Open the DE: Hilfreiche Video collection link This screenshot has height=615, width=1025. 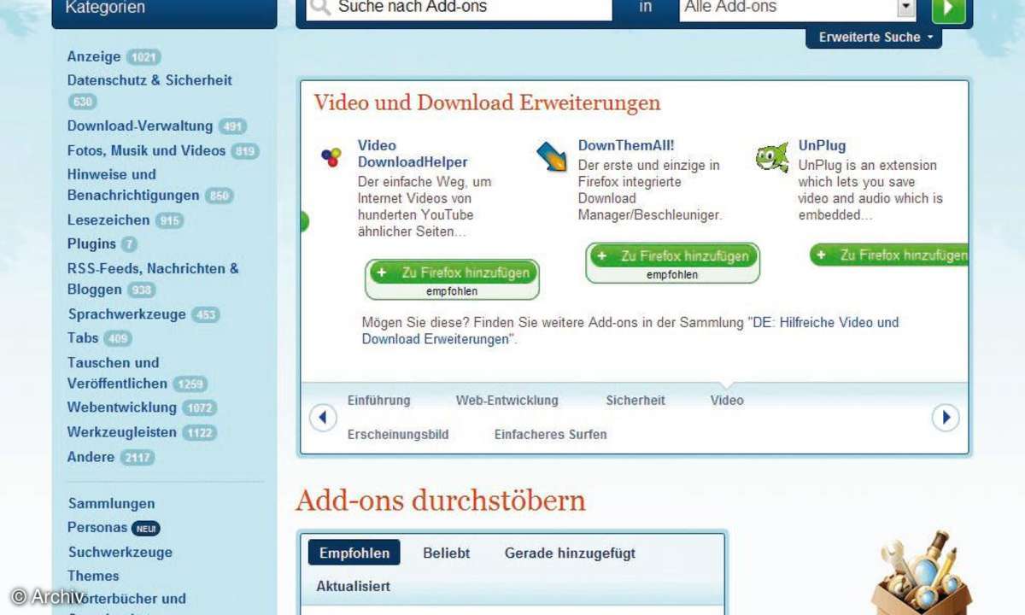[630, 331]
